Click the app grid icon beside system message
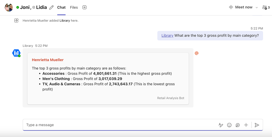Image resolution: width=272 pixels, height=137 pixels. click(x=16, y=21)
